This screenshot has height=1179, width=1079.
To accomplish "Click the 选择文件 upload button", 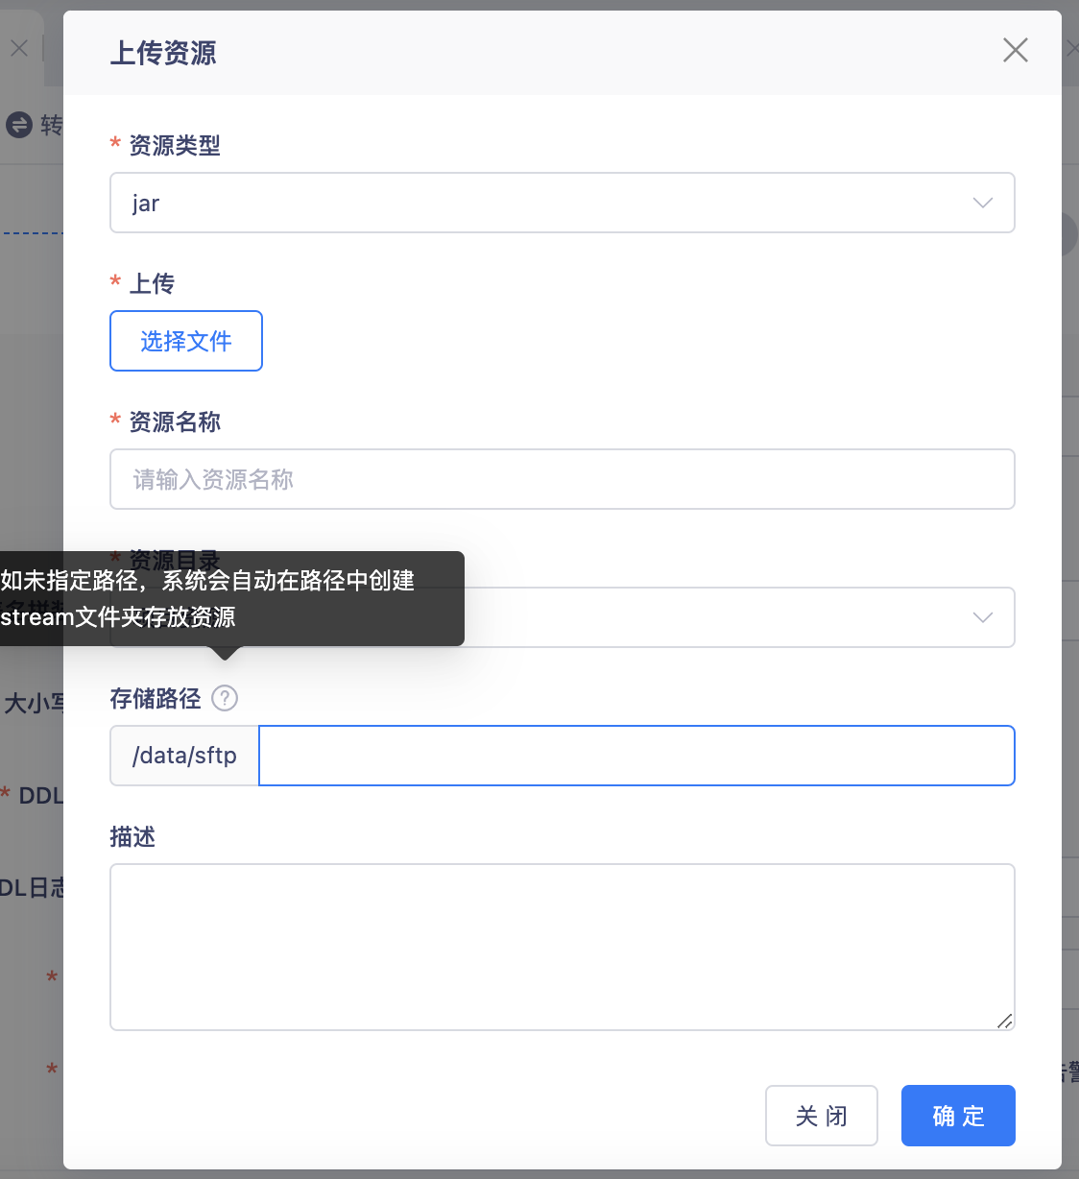I will [x=186, y=341].
